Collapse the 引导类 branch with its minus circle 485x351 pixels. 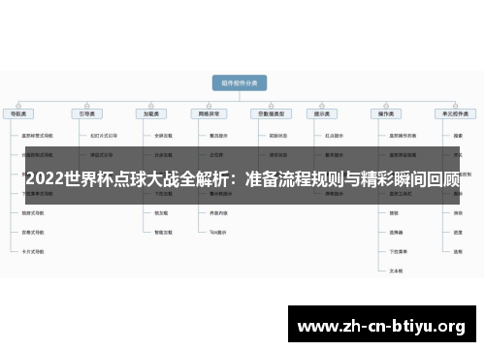(86, 106)
